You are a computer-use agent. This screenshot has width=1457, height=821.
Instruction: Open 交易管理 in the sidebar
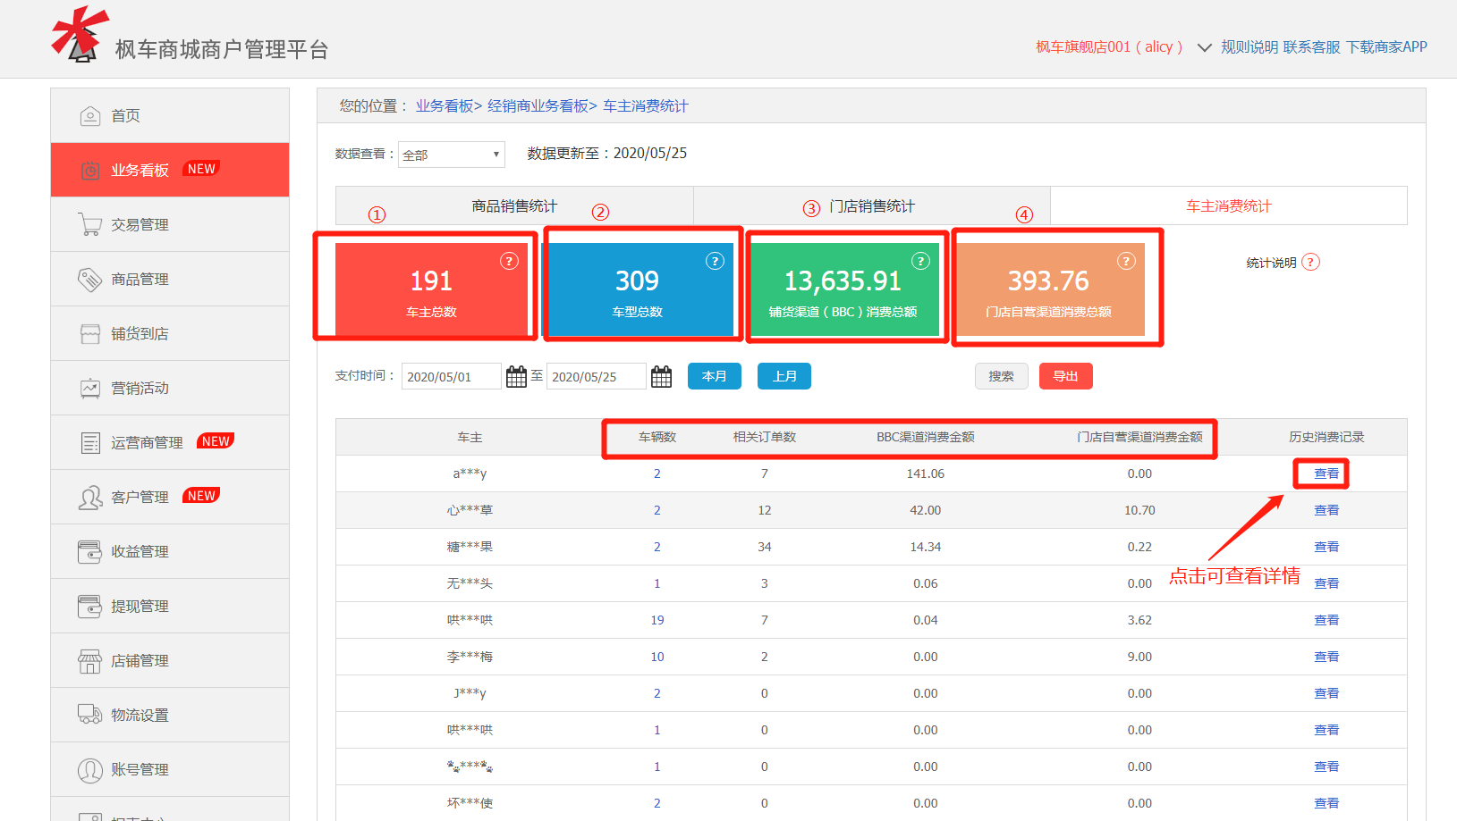(x=140, y=225)
